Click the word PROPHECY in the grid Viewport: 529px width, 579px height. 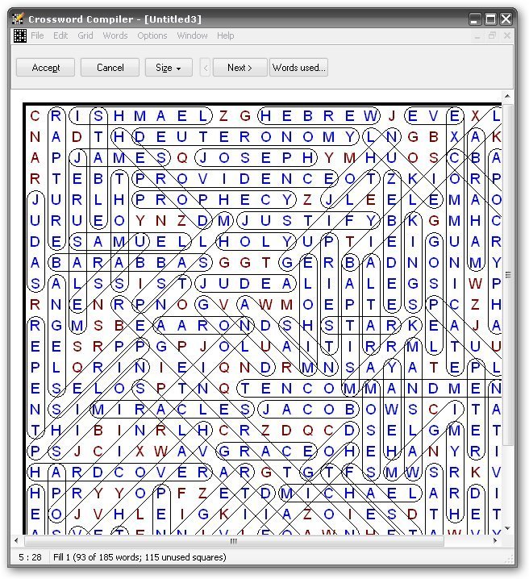[x=214, y=200]
